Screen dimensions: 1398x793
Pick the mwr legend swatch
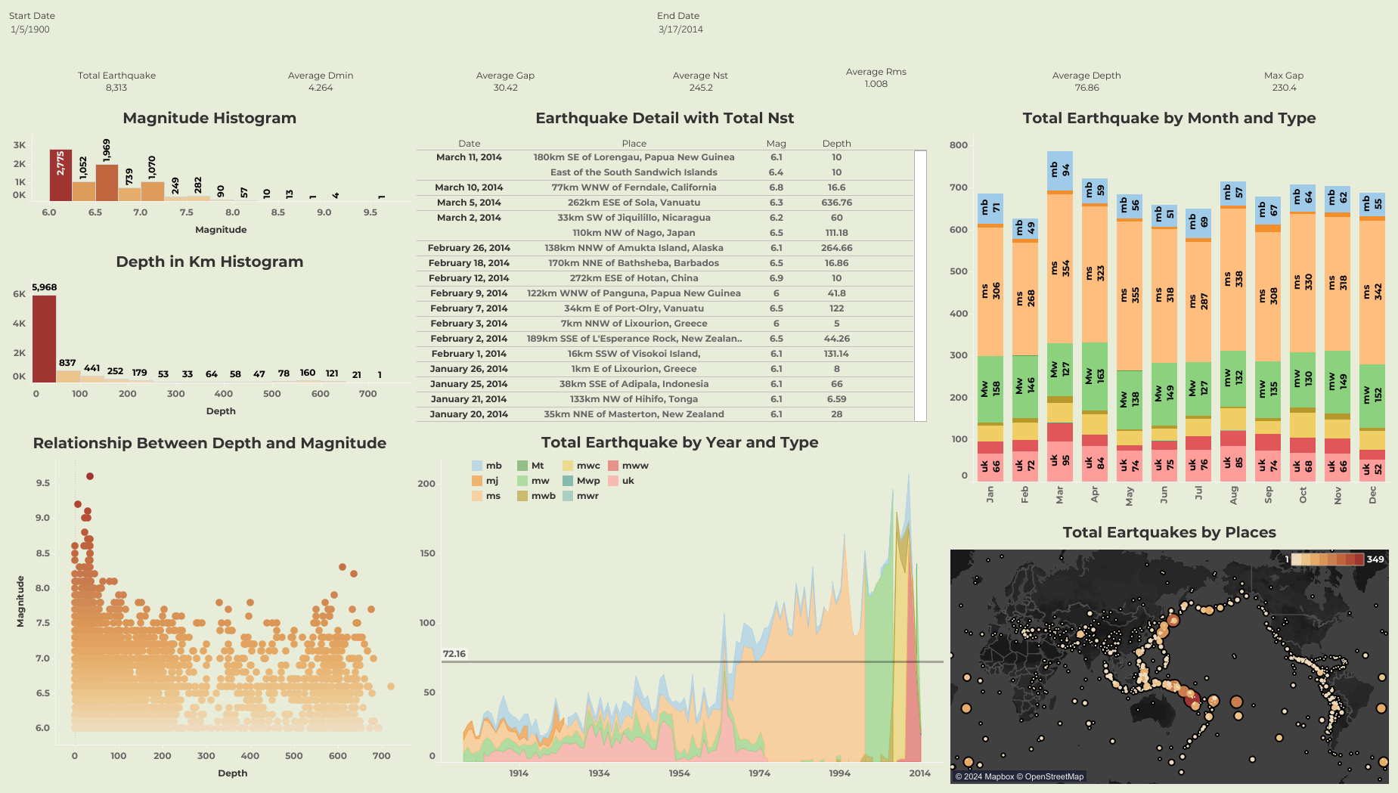[568, 496]
